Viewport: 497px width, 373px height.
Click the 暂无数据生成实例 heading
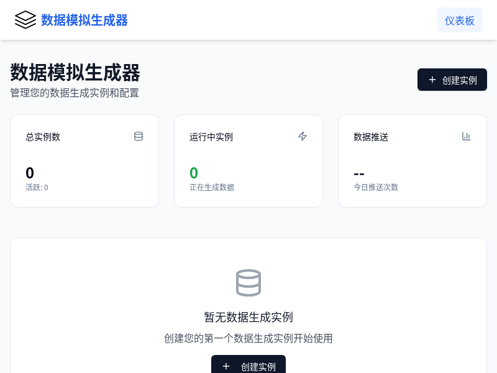click(x=248, y=317)
